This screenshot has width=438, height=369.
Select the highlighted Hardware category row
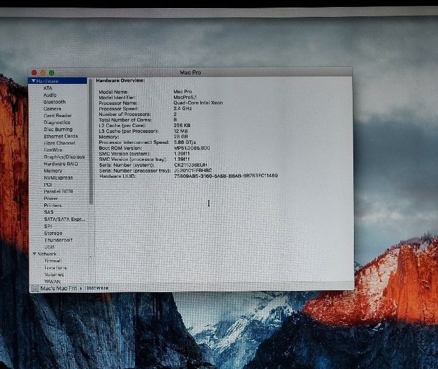click(x=58, y=81)
